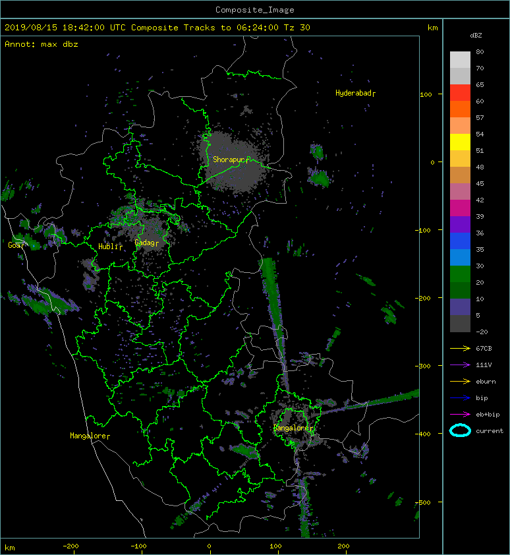Select the magenta 42 dBZ swatch
This screenshot has height=555, width=510.
[x=460, y=208]
